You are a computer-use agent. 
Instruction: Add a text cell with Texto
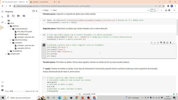tap(54, 10)
